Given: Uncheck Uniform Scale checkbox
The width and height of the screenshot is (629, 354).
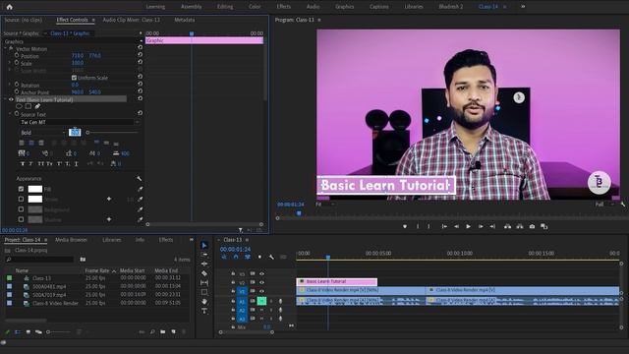Looking at the screenshot, I should pyautogui.click(x=74, y=78).
